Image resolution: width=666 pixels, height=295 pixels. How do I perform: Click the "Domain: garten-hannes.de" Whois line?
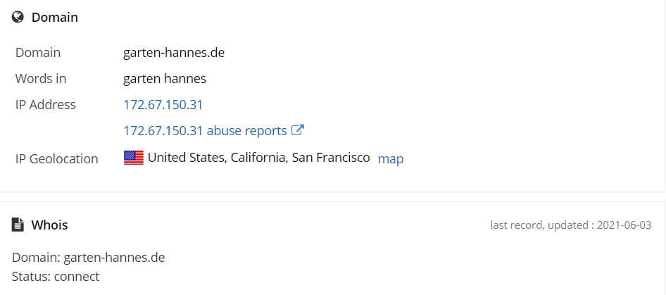click(x=89, y=258)
